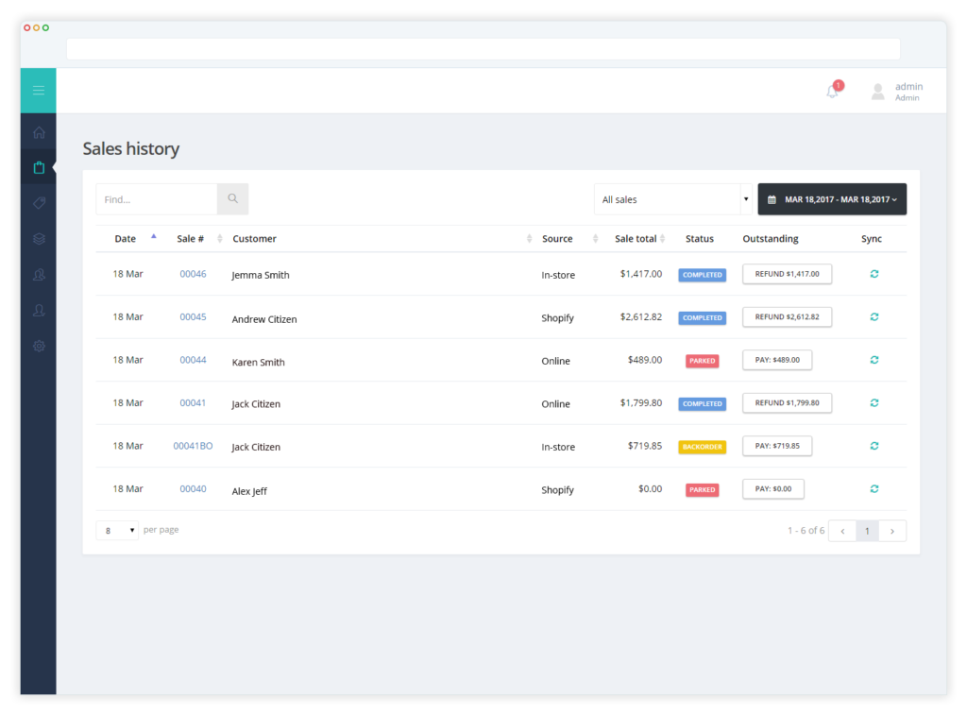Click Refund $1,417.00 button

(x=787, y=274)
